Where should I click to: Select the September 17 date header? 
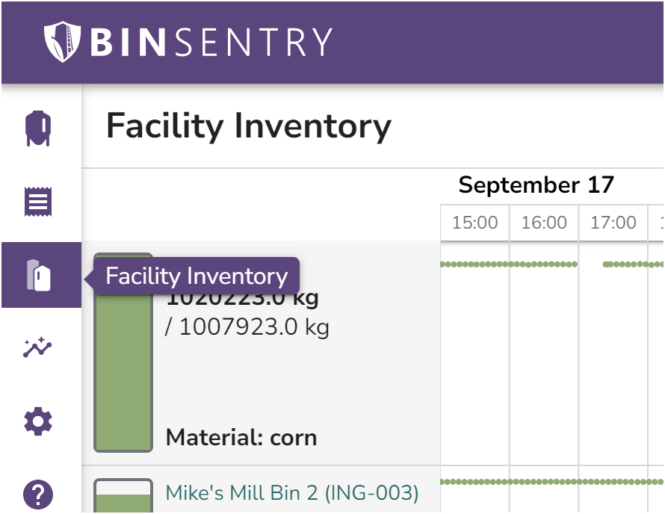point(536,185)
